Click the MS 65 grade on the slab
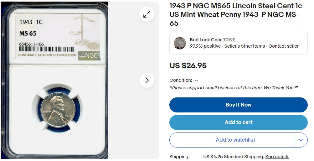The width and height of the screenshot is (314, 161). click(28, 34)
